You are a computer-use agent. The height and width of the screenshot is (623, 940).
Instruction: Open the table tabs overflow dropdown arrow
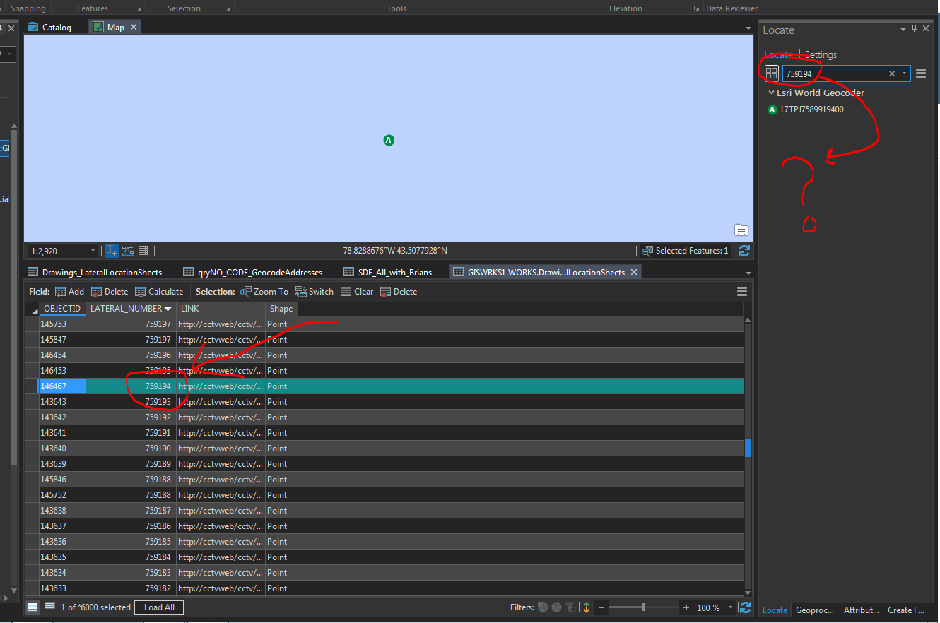point(748,273)
